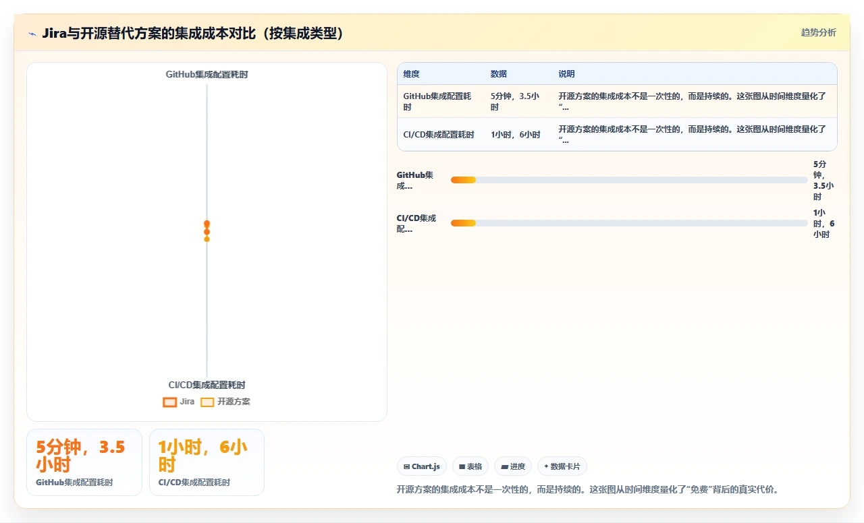Image resolution: width=864 pixels, height=523 pixels.
Task: Click the 表格 chip
Action: click(470, 466)
